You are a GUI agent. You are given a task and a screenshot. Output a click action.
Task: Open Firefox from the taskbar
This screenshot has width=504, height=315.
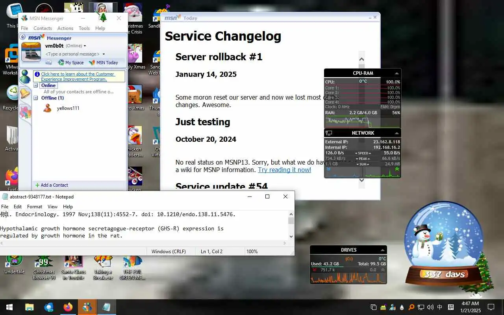68,307
